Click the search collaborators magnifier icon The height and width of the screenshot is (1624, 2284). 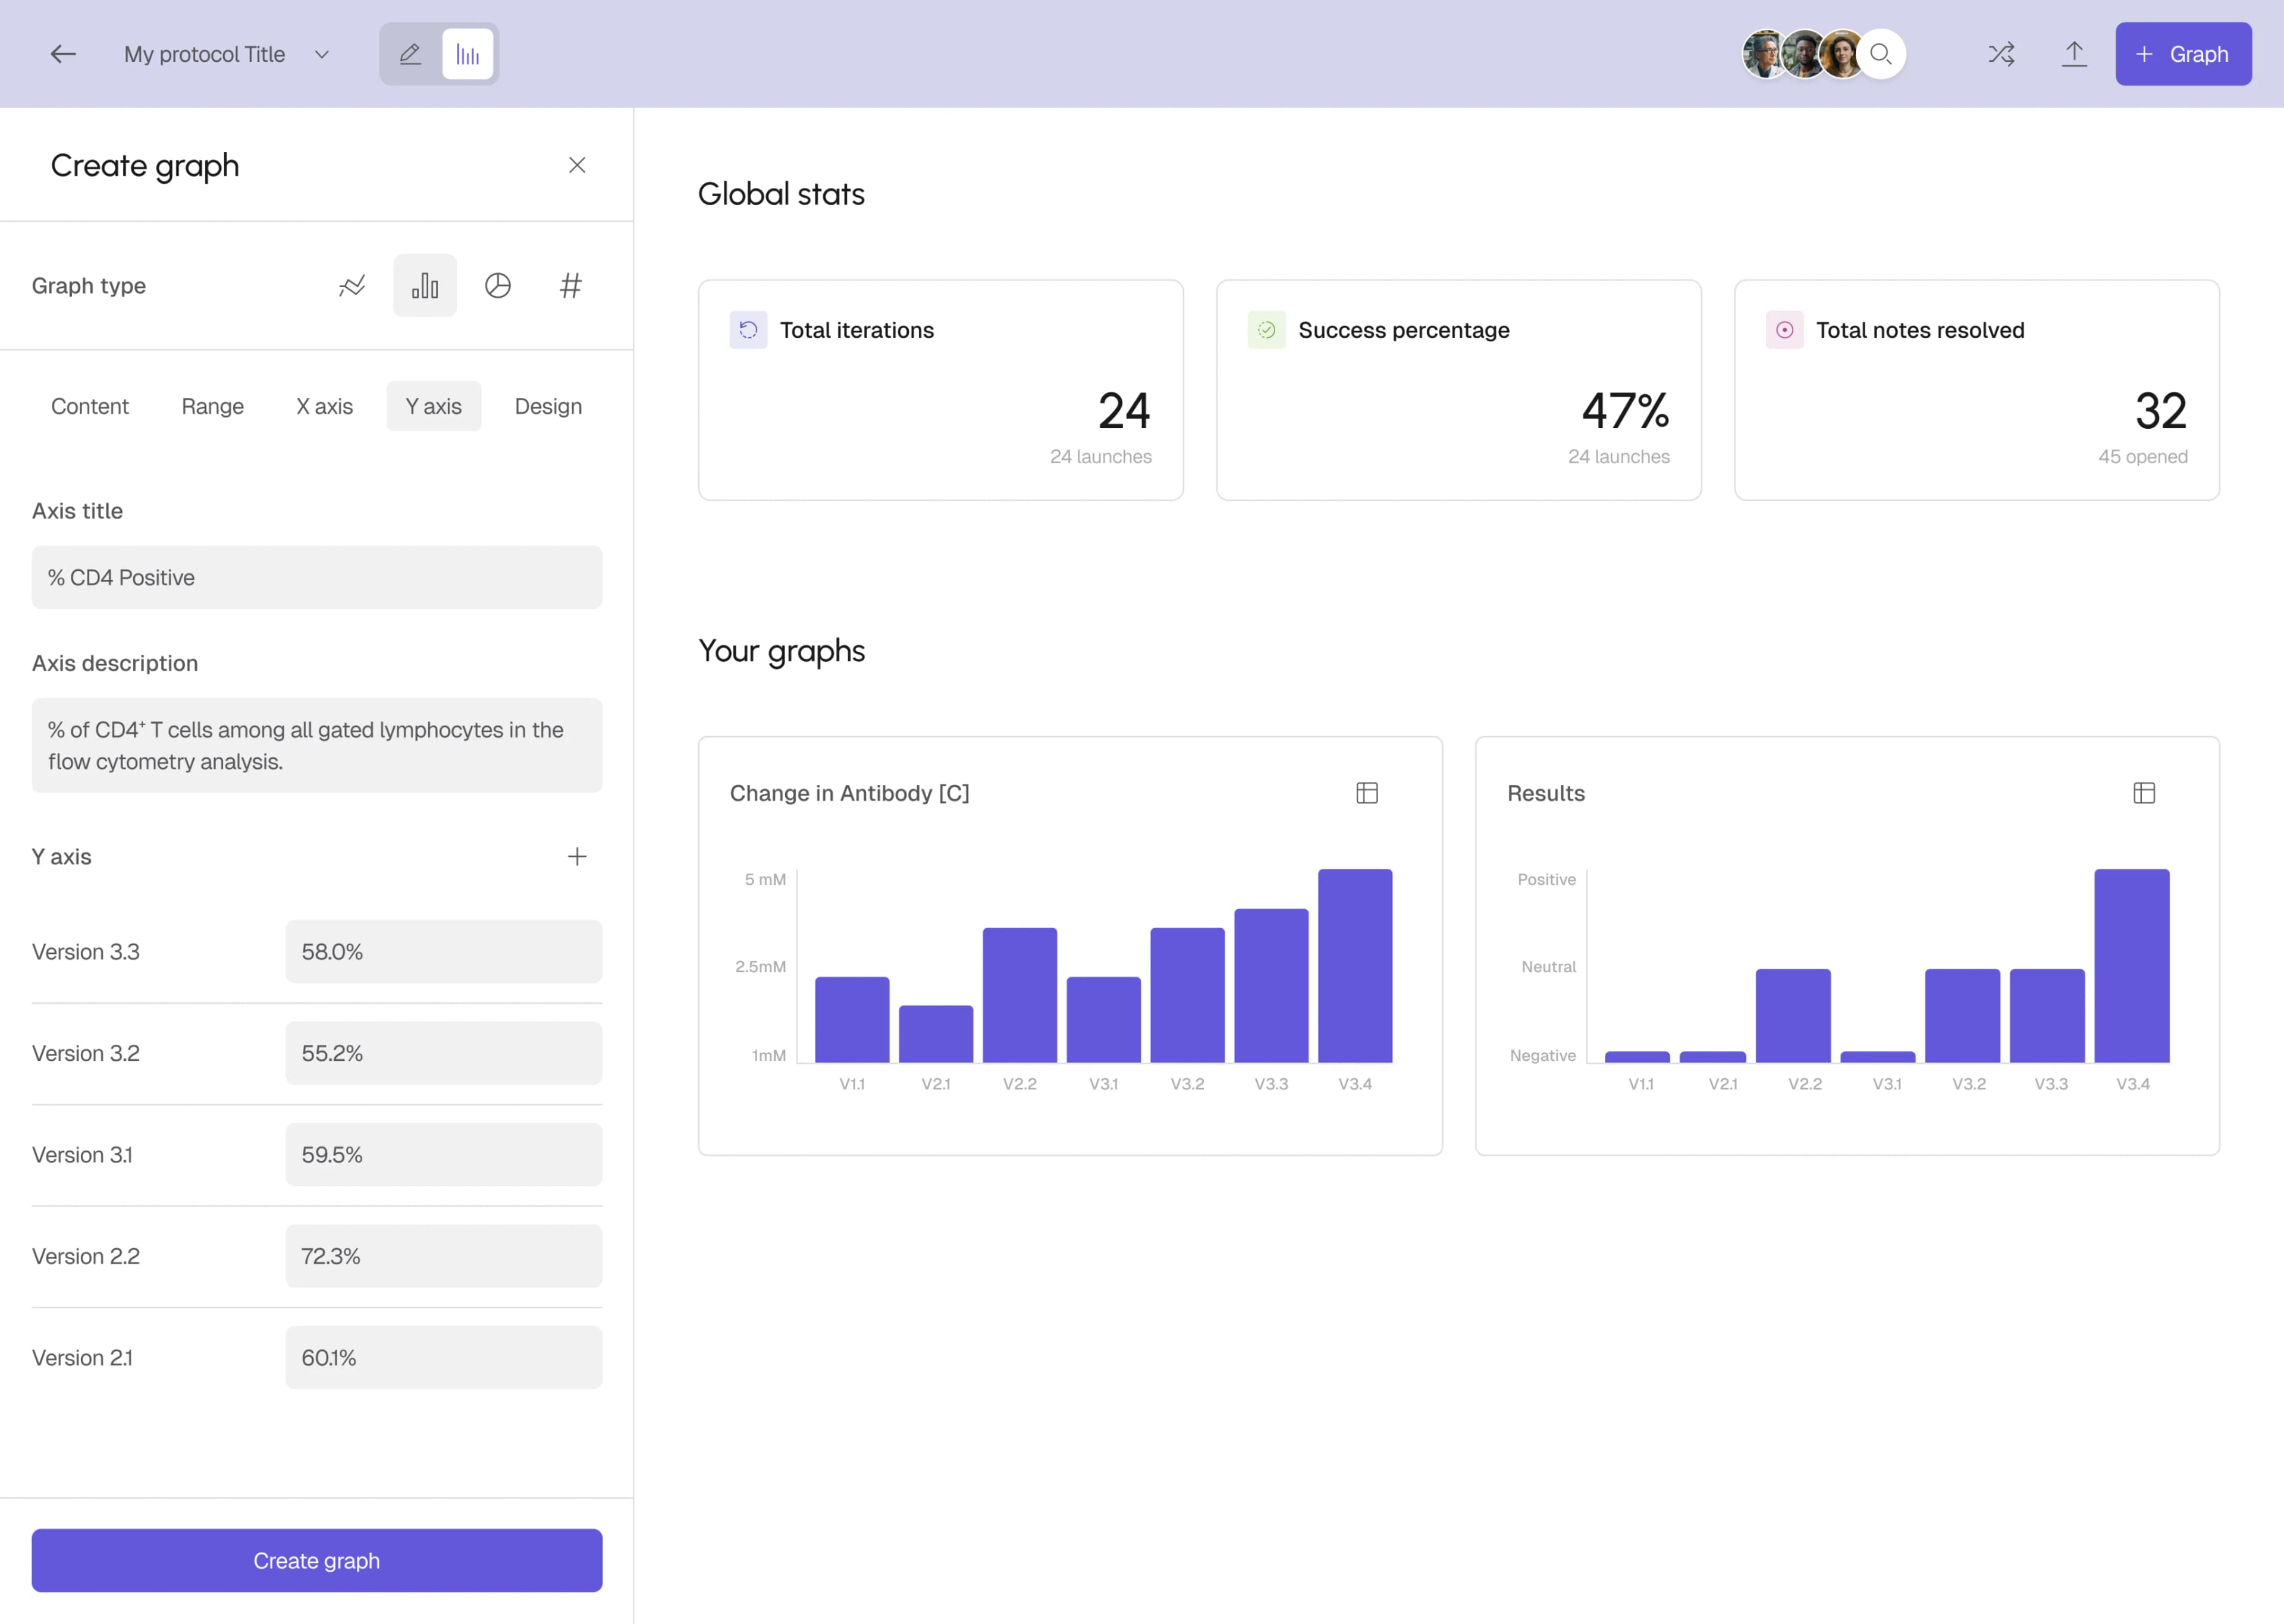[1881, 54]
